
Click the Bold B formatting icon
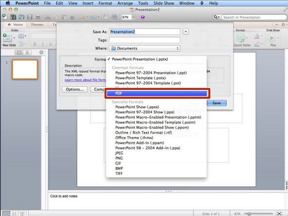coord(35,44)
